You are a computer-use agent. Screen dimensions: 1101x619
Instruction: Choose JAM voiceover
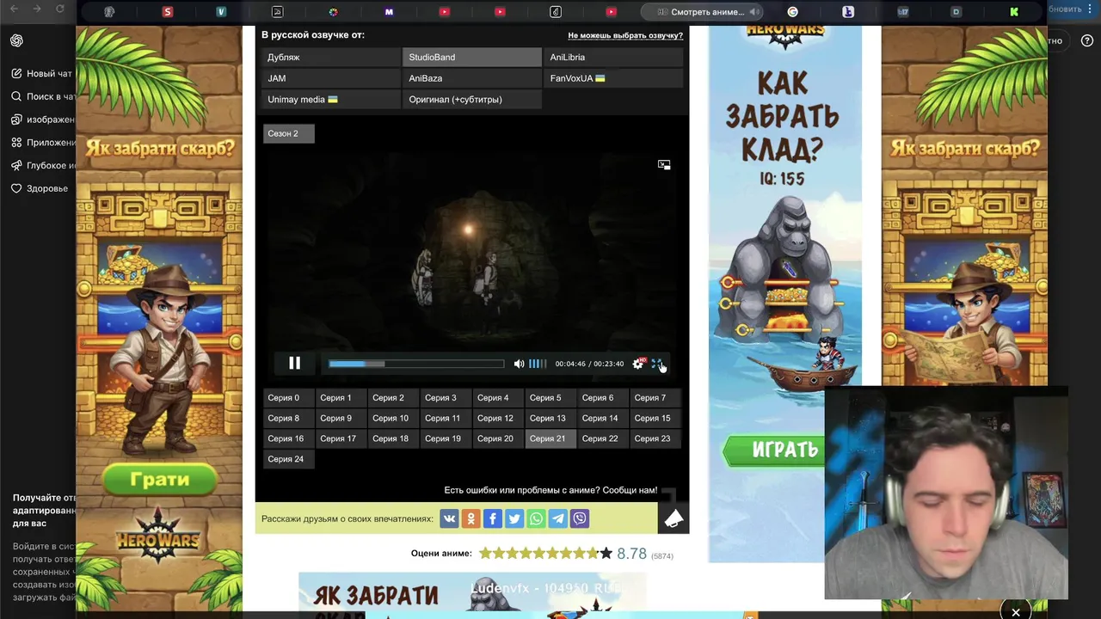(x=330, y=78)
